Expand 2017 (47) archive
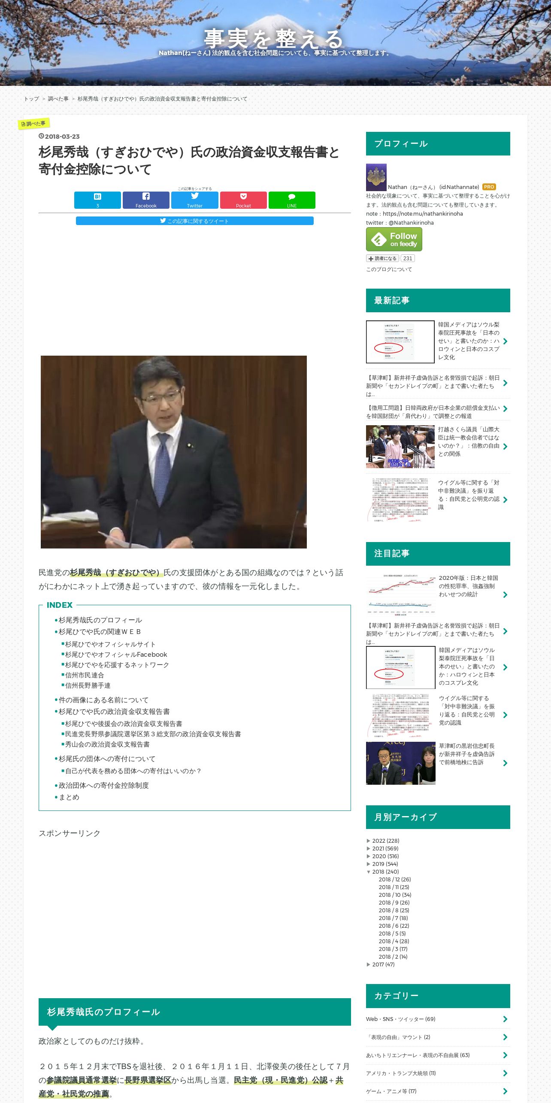This screenshot has width=551, height=1103. [369, 965]
